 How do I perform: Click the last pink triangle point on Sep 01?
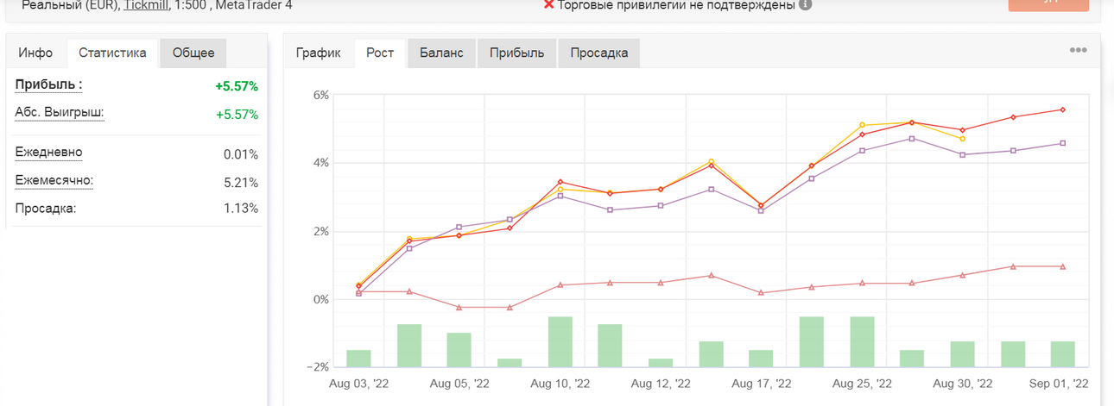[x=1062, y=266]
